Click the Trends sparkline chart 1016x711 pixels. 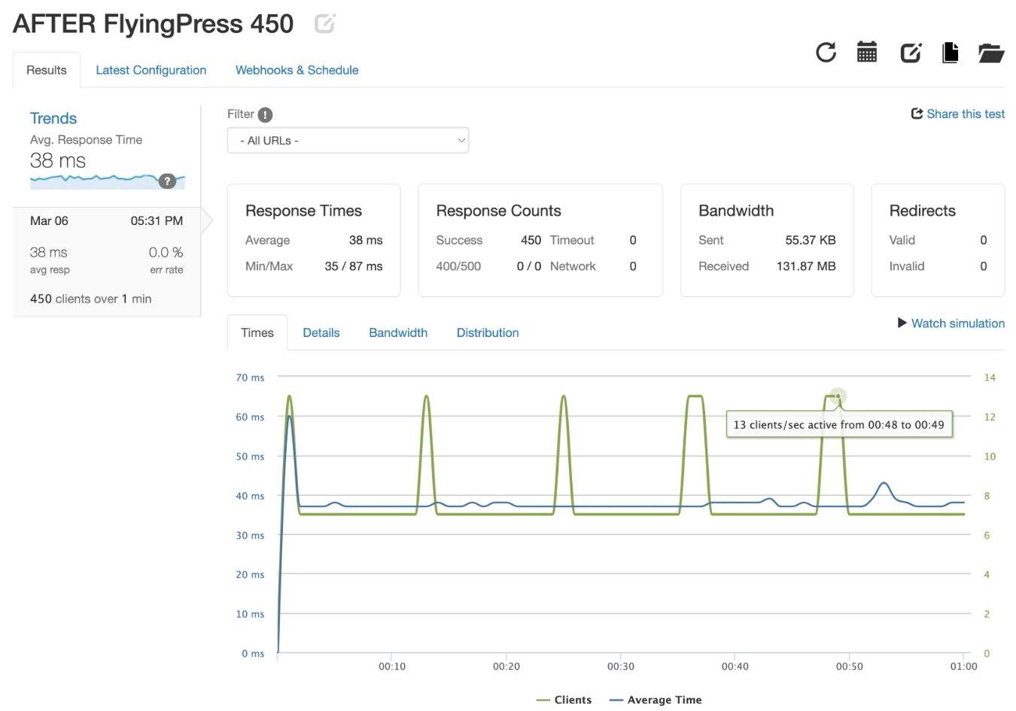pyautogui.click(x=108, y=181)
